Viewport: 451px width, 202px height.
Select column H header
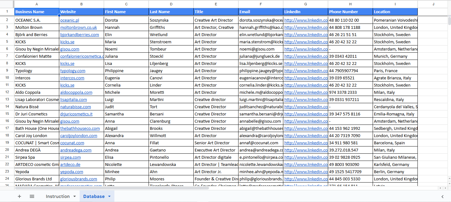click(350, 4)
